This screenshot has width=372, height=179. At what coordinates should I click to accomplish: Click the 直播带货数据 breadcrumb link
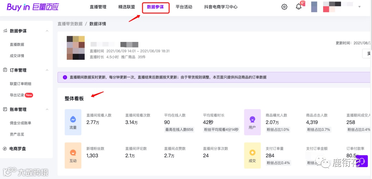click(70, 24)
